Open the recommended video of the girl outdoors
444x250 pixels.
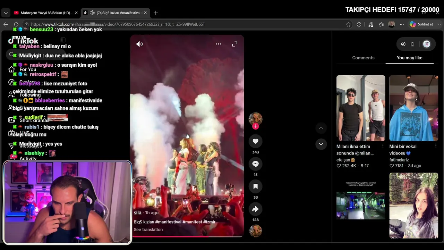[414, 206]
